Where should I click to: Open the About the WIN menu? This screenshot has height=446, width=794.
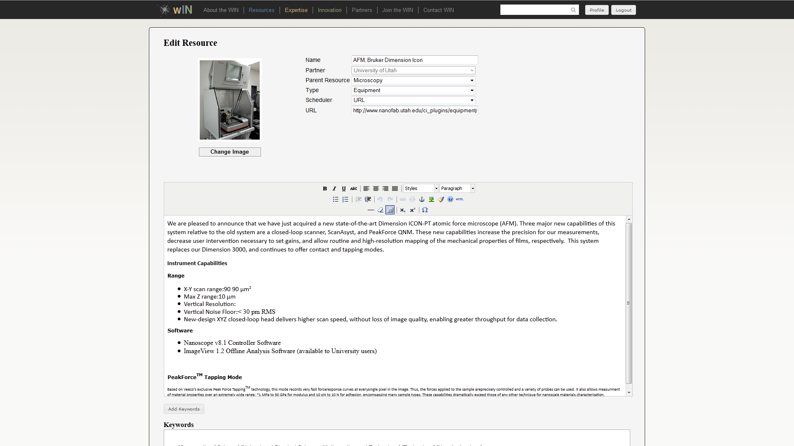click(221, 10)
